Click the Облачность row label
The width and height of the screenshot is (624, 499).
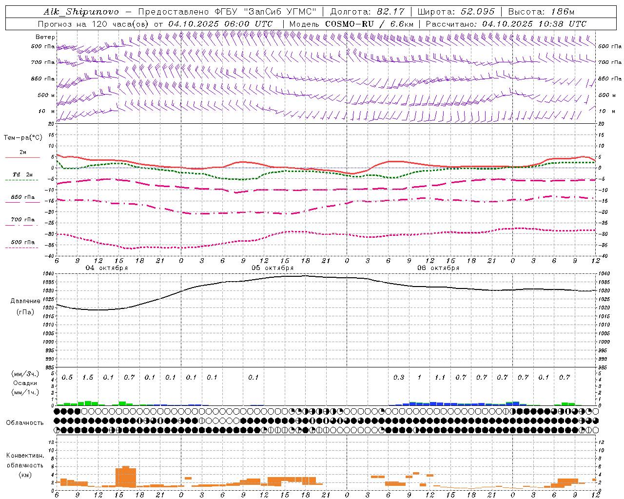coord(25,423)
